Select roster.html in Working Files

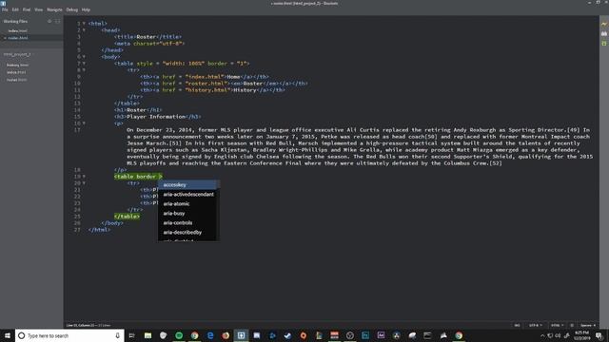point(18,38)
